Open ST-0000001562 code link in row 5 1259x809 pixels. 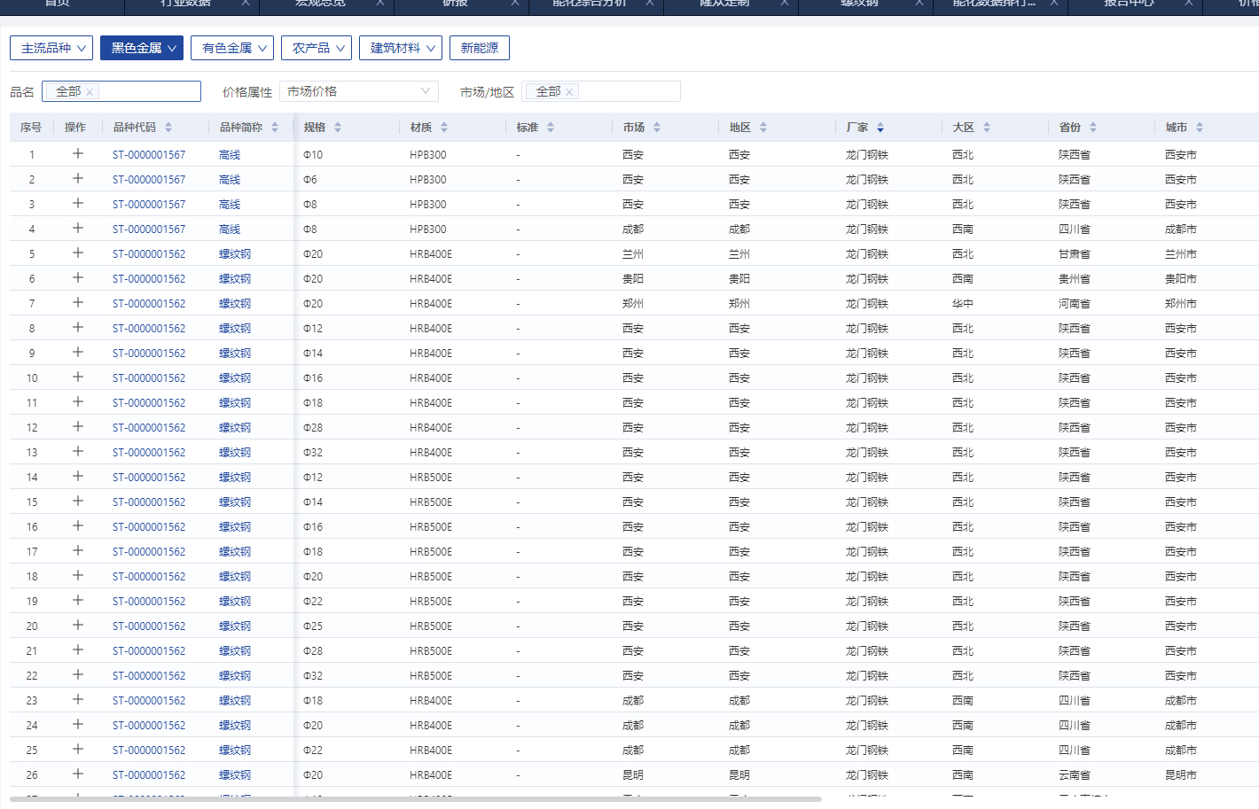point(149,253)
